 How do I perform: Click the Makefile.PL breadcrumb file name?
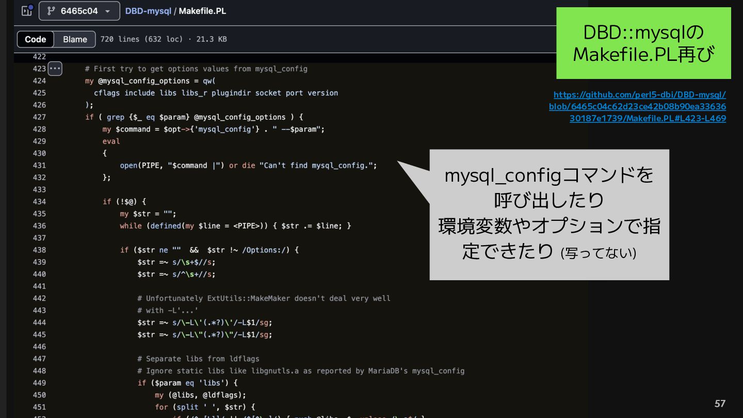coord(202,11)
